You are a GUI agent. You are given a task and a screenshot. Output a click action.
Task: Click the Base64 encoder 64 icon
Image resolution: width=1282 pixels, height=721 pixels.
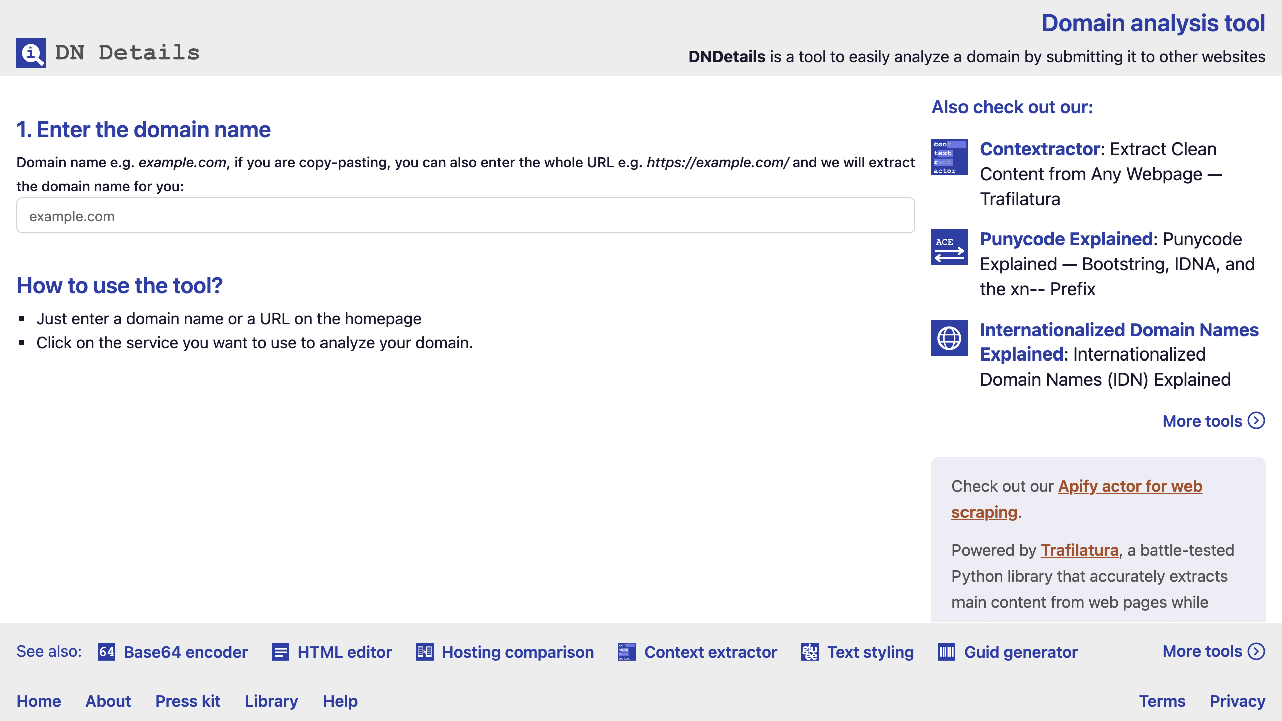tap(106, 652)
